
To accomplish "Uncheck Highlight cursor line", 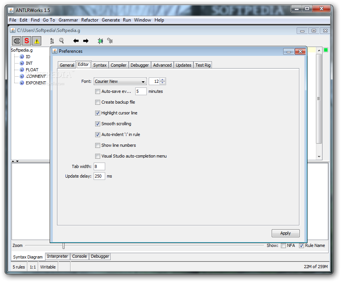I will click(97, 113).
